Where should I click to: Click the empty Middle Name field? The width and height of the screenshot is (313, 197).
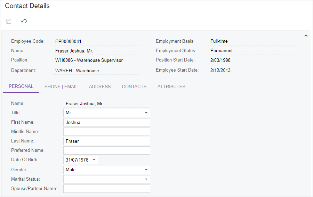(107, 132)
